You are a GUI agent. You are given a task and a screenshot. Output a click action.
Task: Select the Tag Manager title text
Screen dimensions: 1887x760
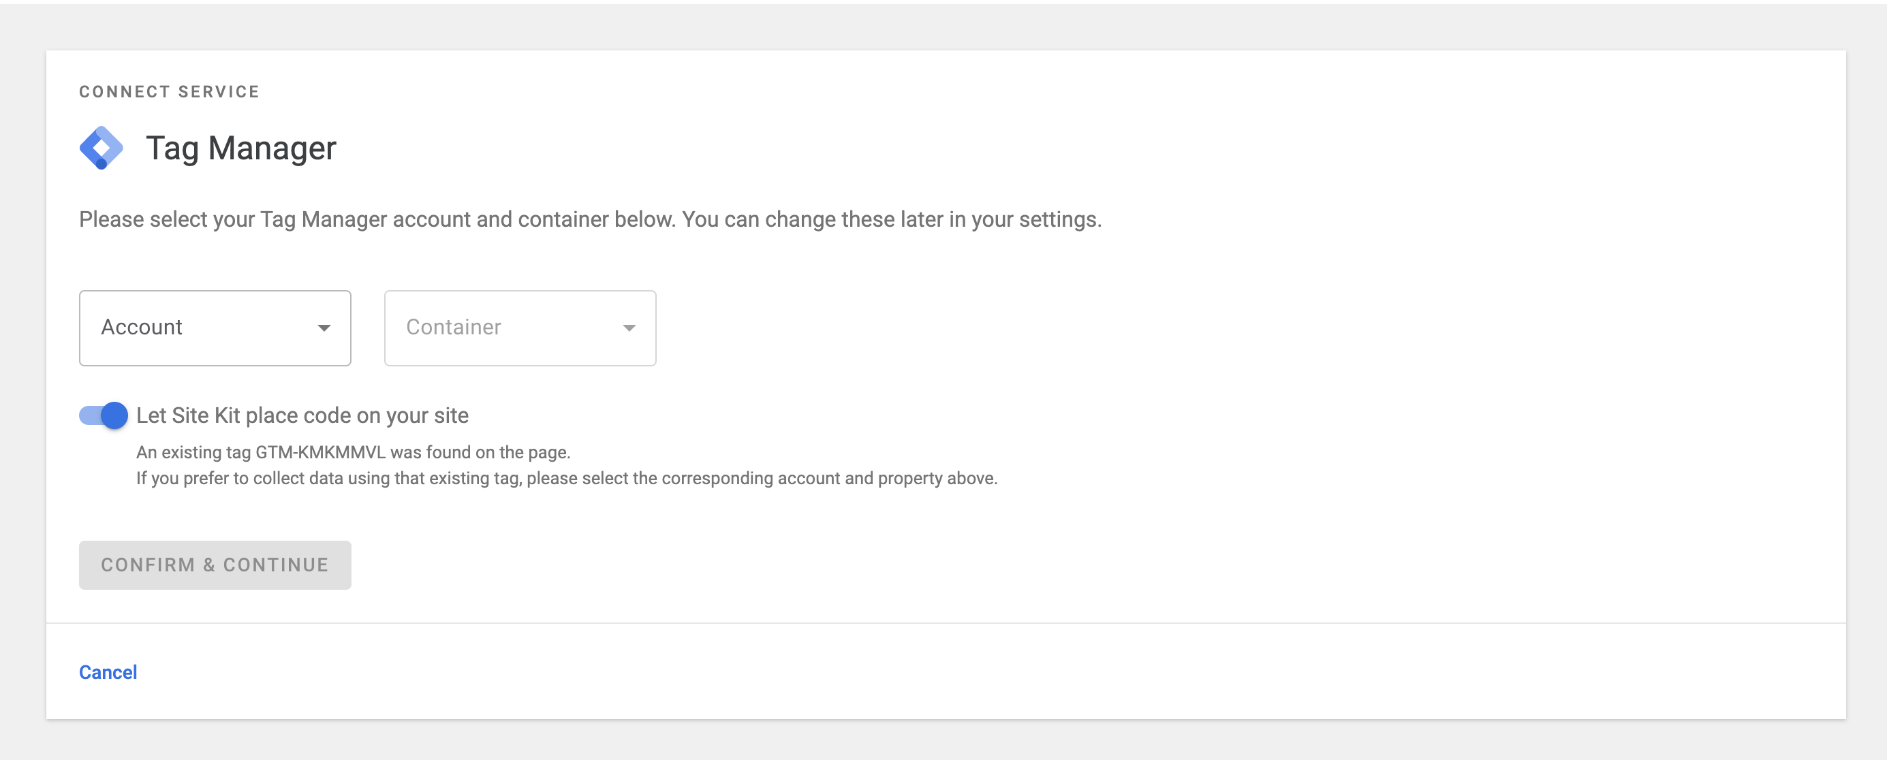pos(241,148)
